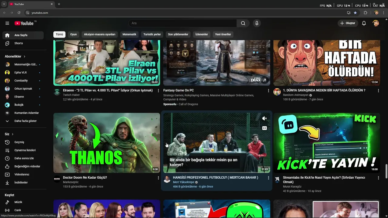Reload page with browser refresh button

click(x=19, y=13)
